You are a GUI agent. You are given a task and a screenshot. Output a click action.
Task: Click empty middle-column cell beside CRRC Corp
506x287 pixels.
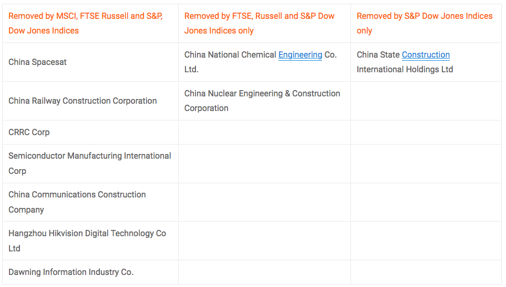[x=264, y=133]
